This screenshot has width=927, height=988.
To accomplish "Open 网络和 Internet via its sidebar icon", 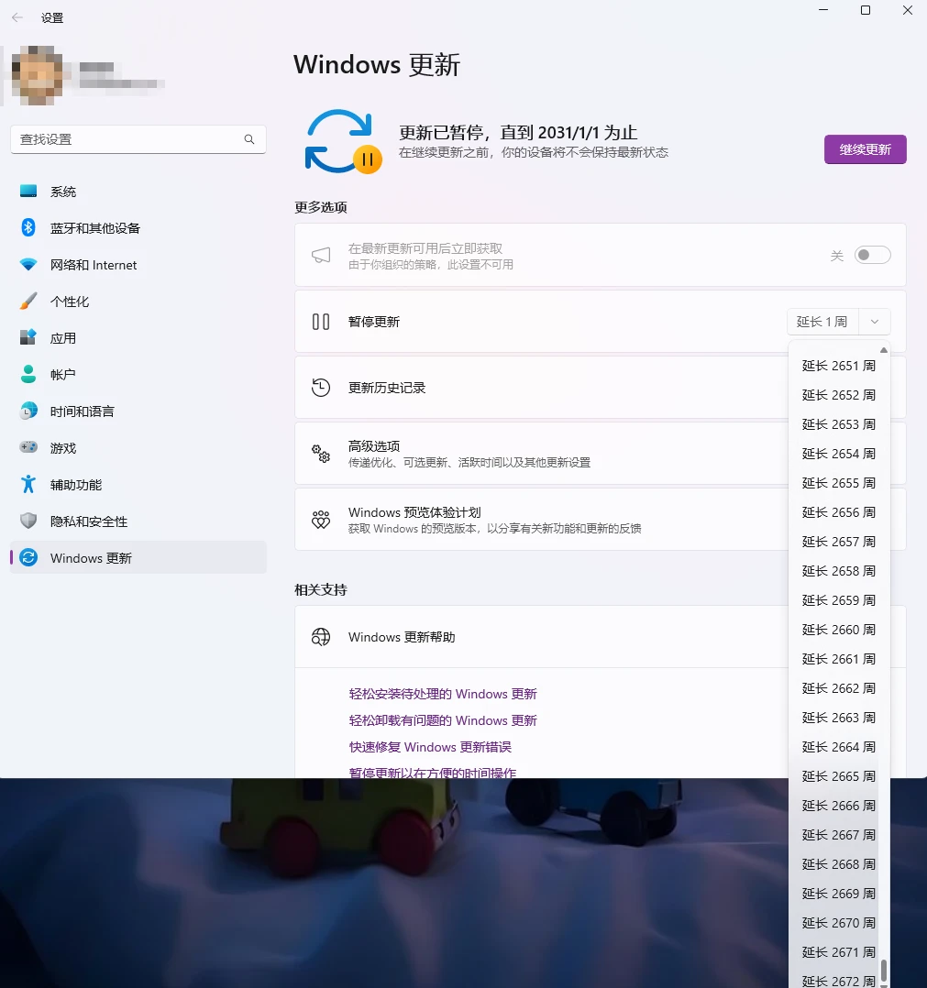I will (x=26, y=265).
